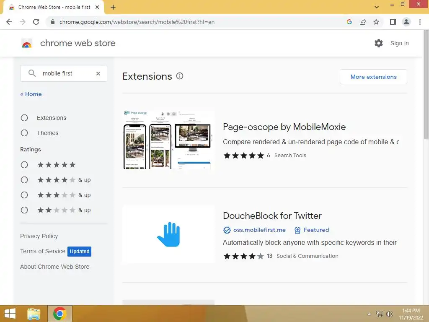Image resolution: width=429 pixels, height=322 pixels.
Task: Open the Terms of Service link
Action: click(x=43, y=251)
